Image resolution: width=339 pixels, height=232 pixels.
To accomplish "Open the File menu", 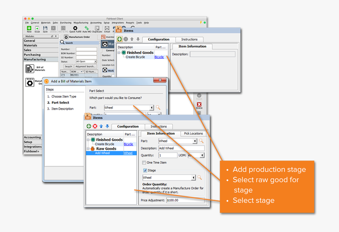I will click(27, 23).
